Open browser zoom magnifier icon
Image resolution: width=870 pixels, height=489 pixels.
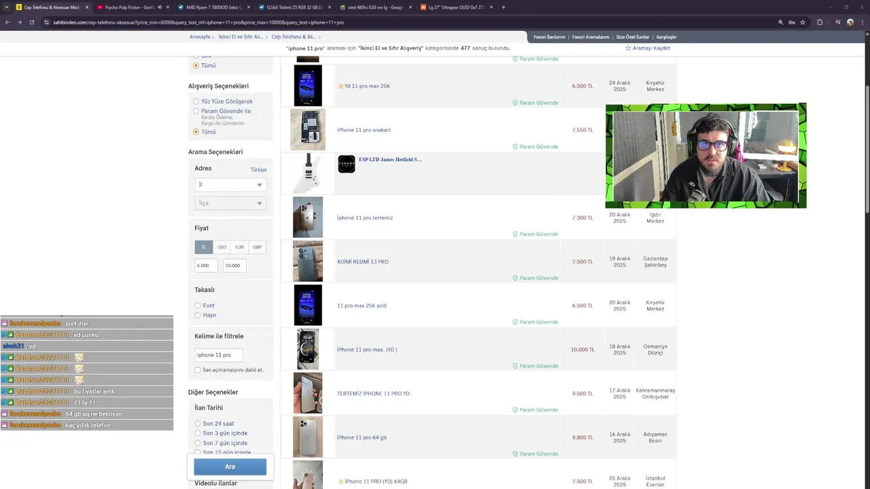tap(780, 22)
